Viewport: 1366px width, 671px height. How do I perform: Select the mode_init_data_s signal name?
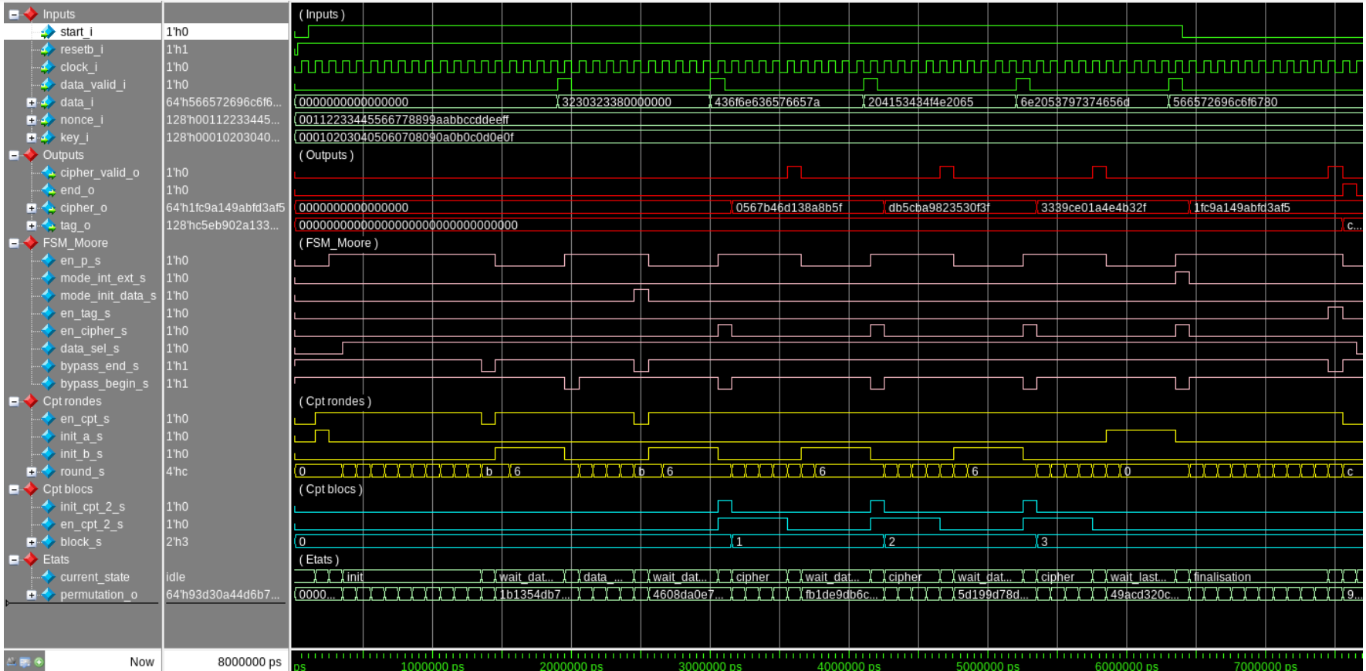pos(108,295)
